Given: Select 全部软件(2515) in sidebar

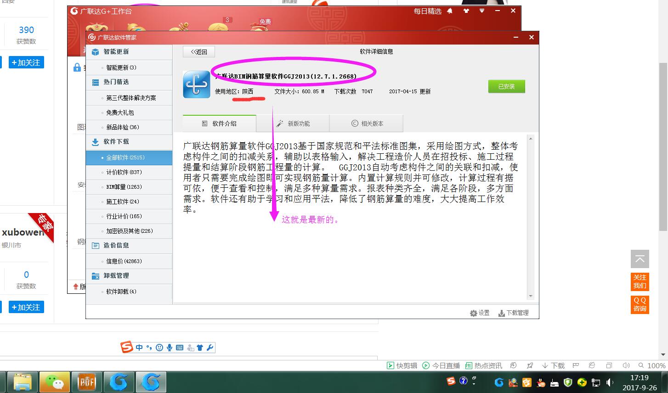Looking at the screenshot, I should click(x=129, y=157).
